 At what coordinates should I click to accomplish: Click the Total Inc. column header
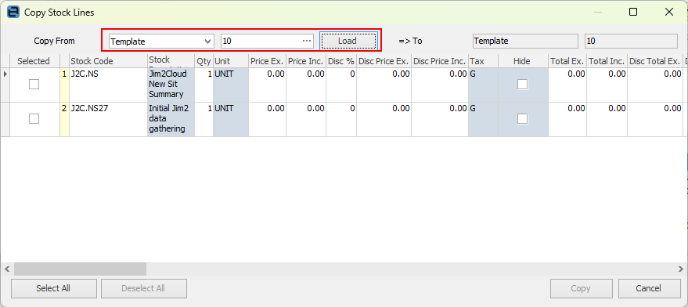click(x=607, y=61)
